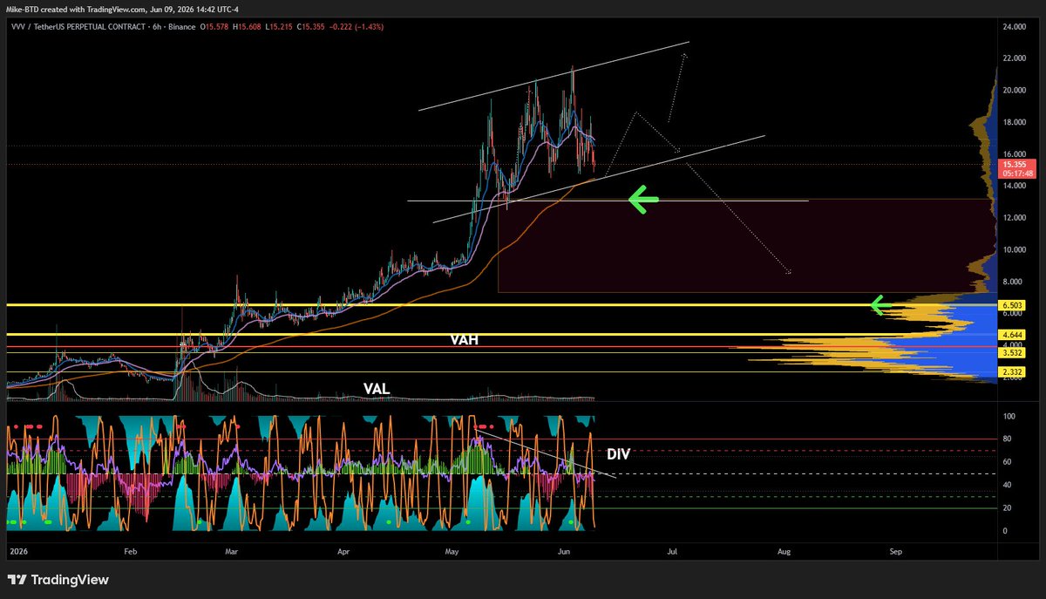Click the 22.000 price axis label

point(1013,58)
